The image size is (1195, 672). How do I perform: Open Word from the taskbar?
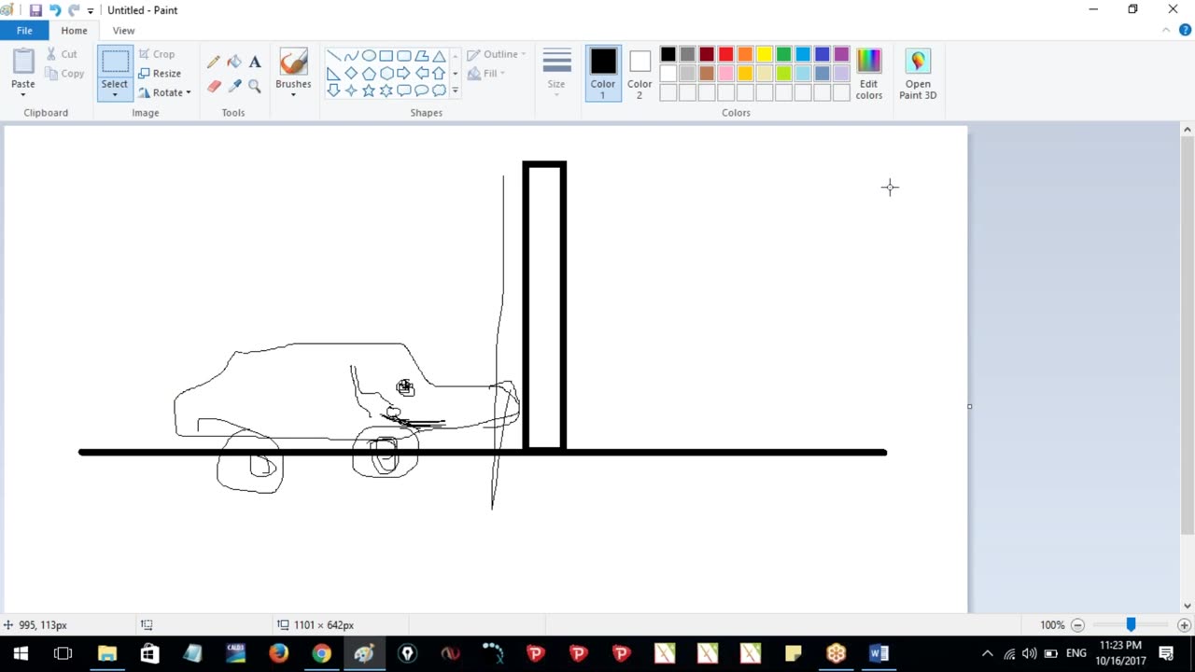879,653
